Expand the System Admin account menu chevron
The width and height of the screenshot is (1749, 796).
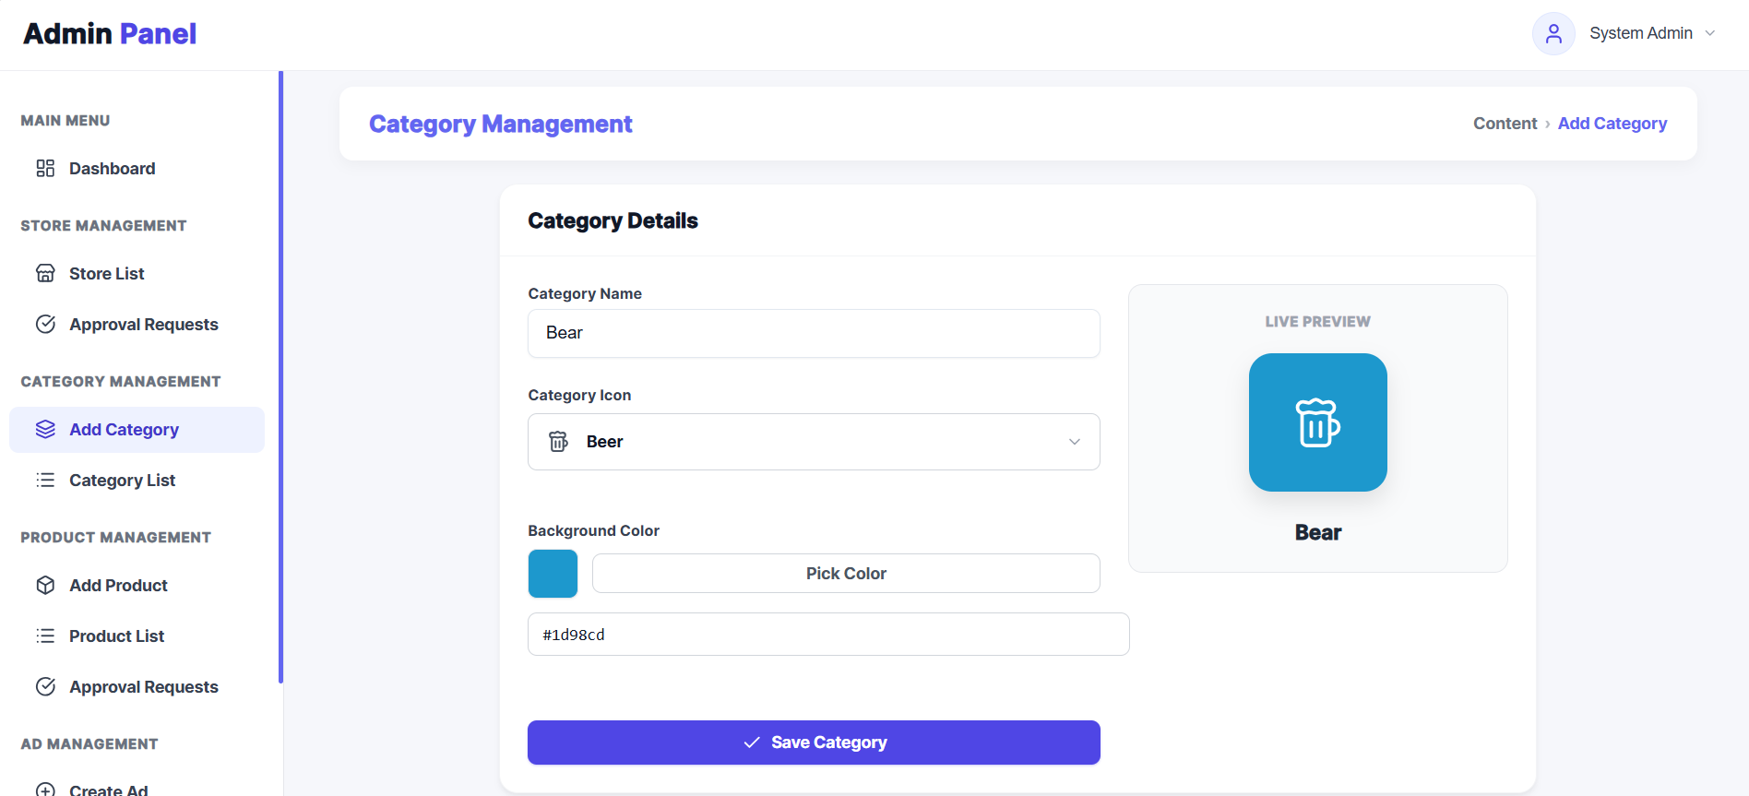tap(1710, 33)
